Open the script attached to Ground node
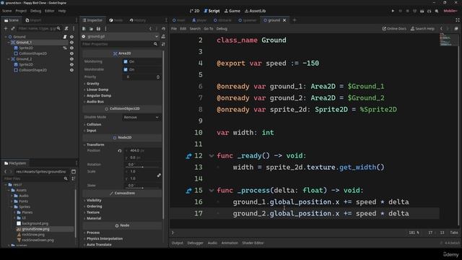Viewport: 462px width, 260px height. [65, 37]
